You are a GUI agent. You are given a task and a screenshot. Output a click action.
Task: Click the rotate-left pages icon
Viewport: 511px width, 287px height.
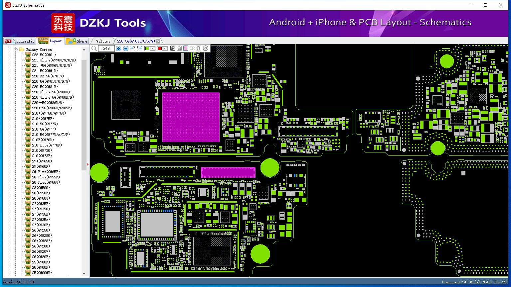click(x=139, y=48)
